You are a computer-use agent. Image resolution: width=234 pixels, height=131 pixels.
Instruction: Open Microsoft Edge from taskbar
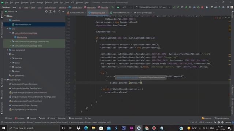click(86, 128)
